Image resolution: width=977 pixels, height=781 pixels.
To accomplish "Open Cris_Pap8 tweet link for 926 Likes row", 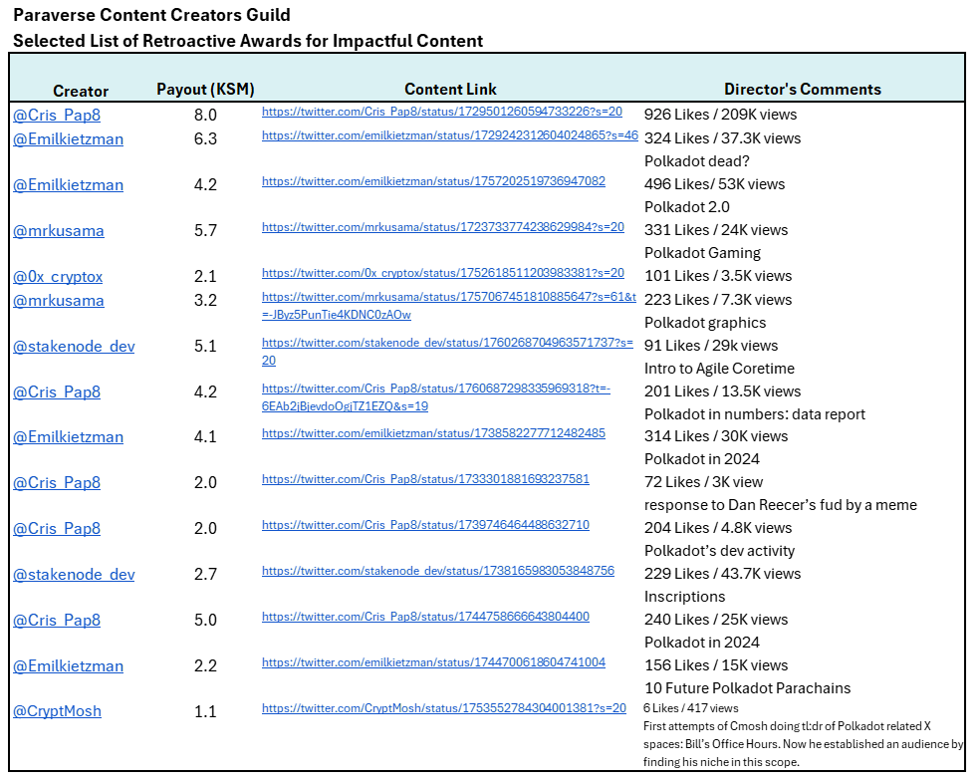I will coord(442,112).
